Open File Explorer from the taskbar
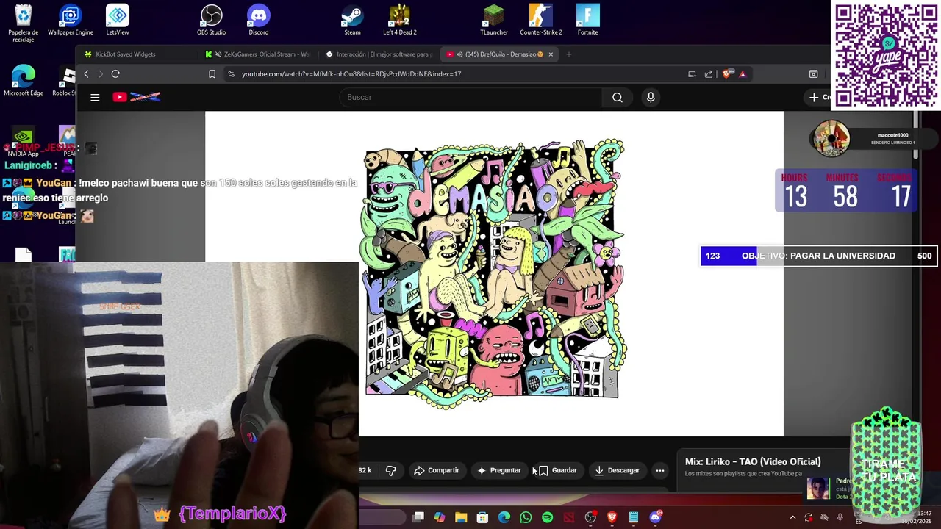The image size is (941, 529). coord(461,517)
